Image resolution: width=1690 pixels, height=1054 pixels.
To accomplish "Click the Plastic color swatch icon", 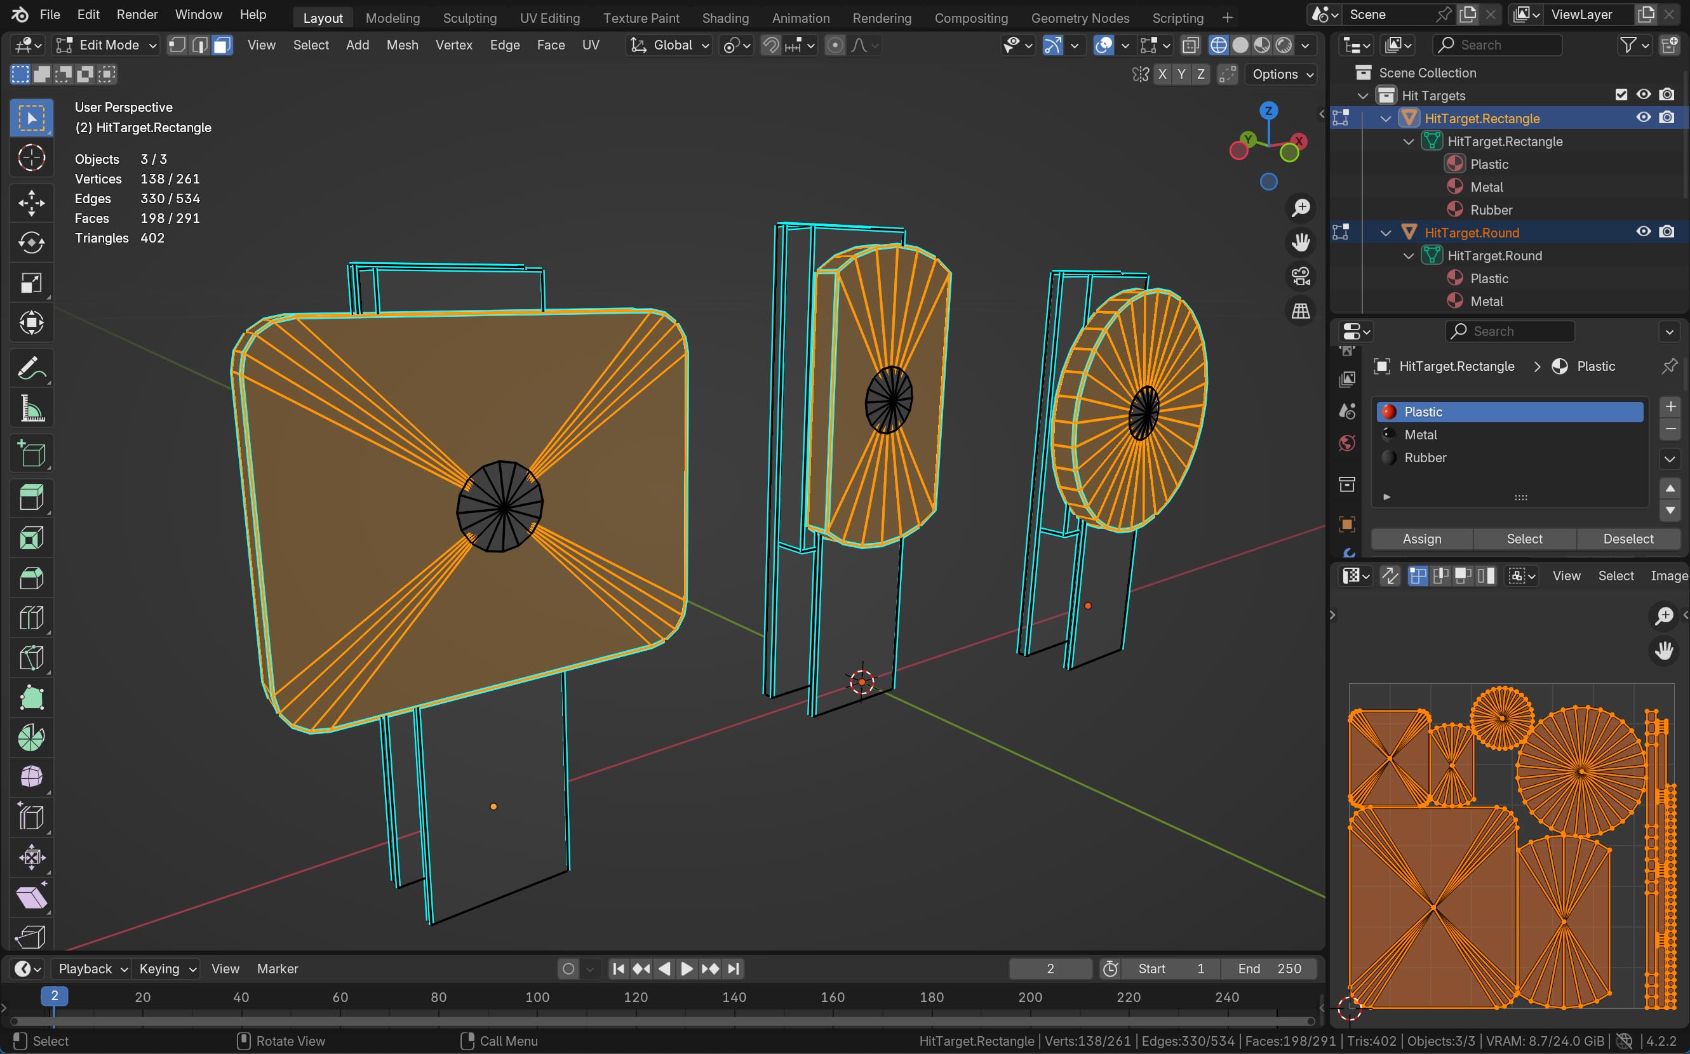I will point(1389,410).
